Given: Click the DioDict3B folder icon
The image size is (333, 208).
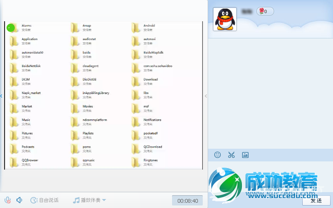Looking at the screenshot, I should (x=74, y=81).
